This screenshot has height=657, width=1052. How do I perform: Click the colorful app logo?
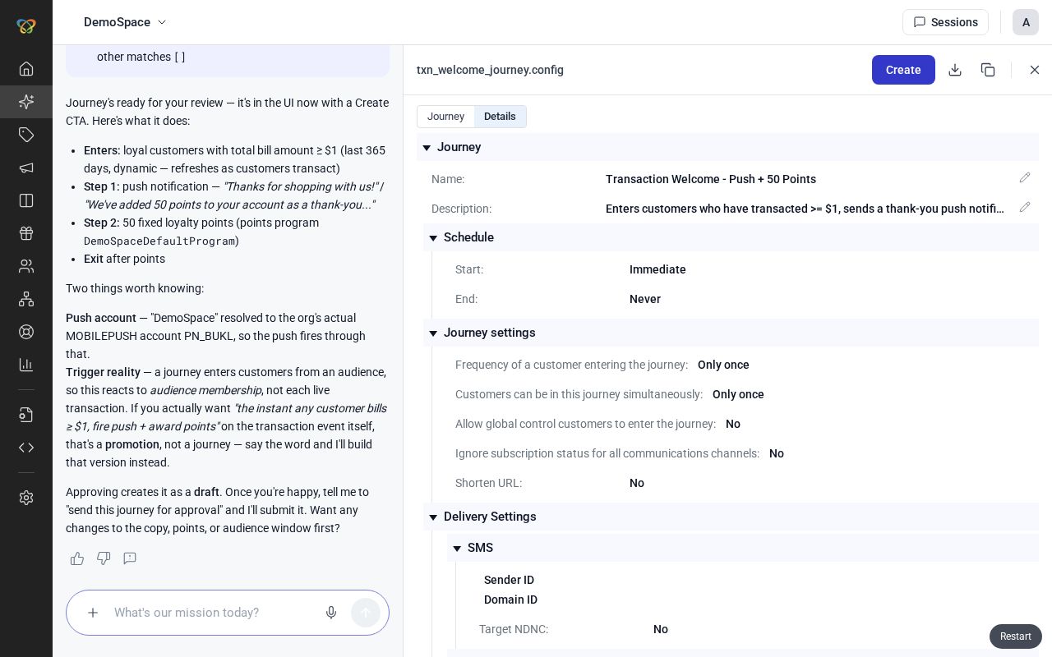coord(26,26)
